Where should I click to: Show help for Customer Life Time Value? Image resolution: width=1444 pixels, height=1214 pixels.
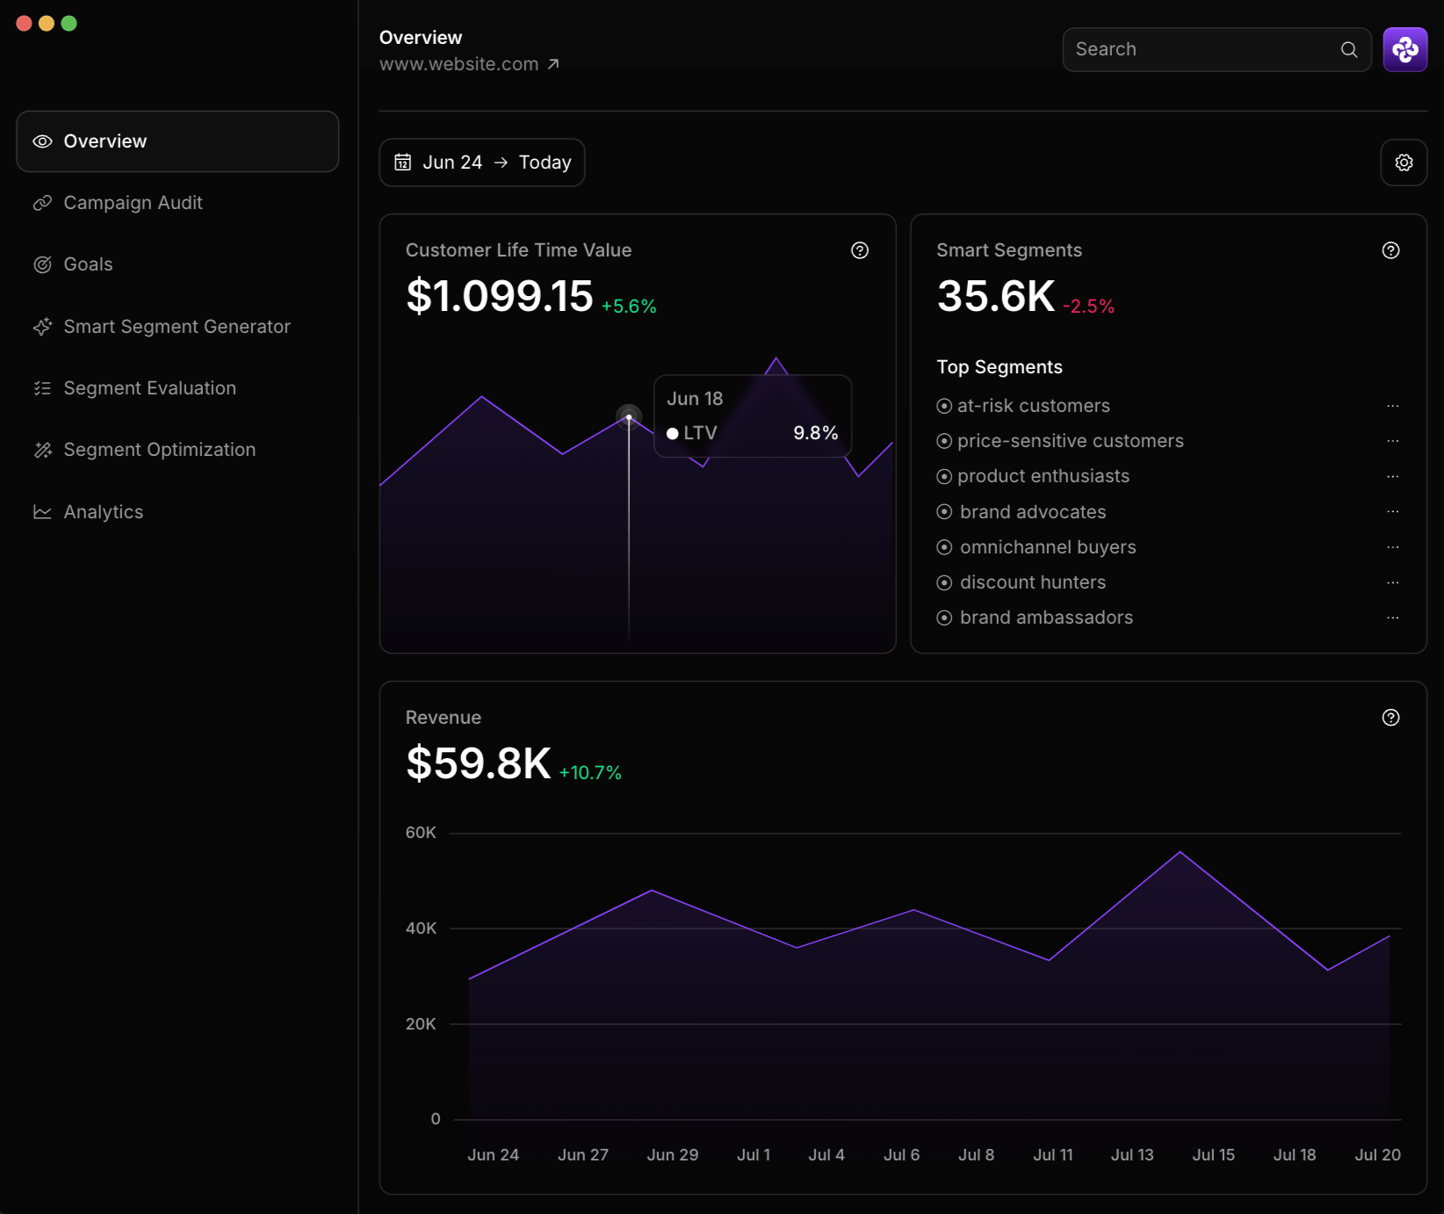tap(860, 250)
